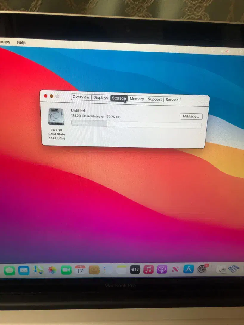
Task: Switch to the Overview tab
Action: point(81,97)
